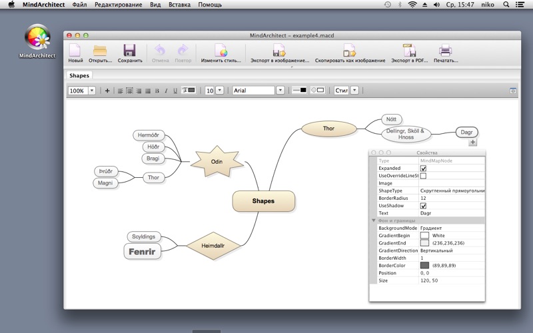
Task: Uncheck the Expanded property checkbox
Action: point(423,168)
